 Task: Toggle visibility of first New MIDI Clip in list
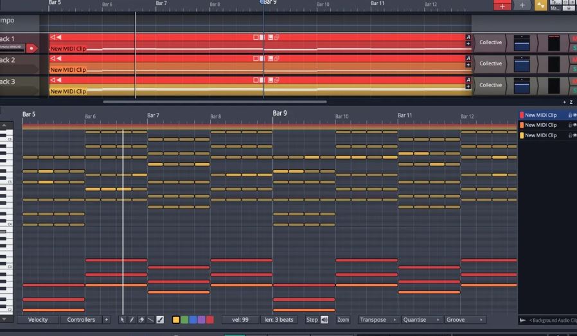click(x=574, y=115)
